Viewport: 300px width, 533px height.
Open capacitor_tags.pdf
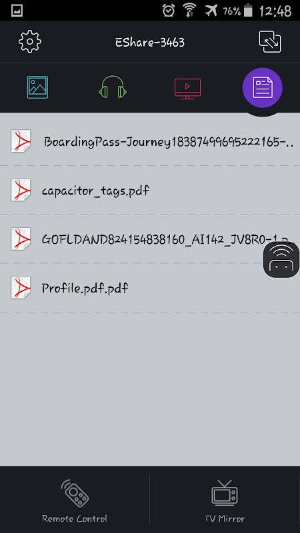coord(150,190)
